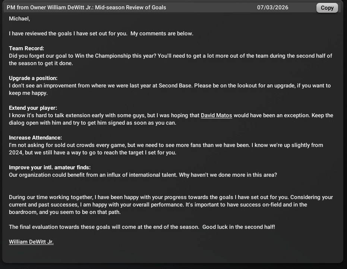Click the "Increase Attendance:" heading
This screenshot has width=347, height=269.
(35, 138)
